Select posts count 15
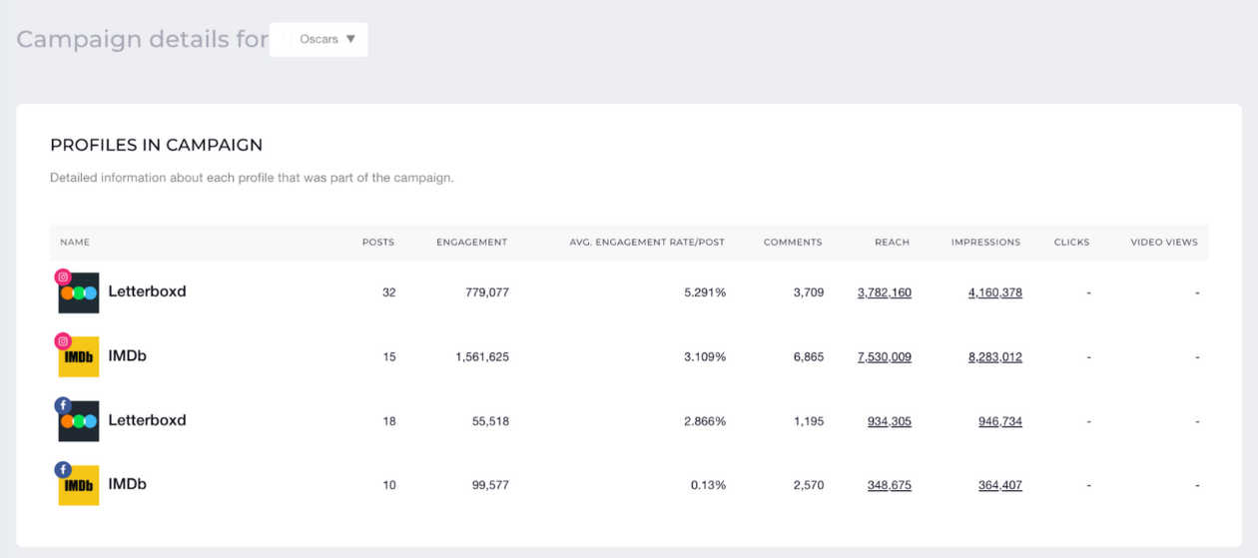 click(x=388, y=356)
